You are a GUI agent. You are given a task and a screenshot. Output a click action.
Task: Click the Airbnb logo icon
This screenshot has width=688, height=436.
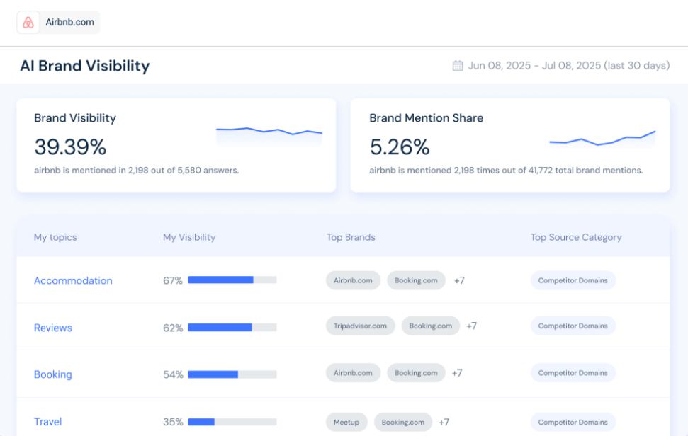[28, 23]
